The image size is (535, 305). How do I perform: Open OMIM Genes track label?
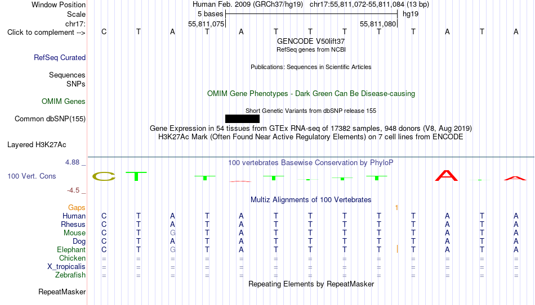(64, 102)
